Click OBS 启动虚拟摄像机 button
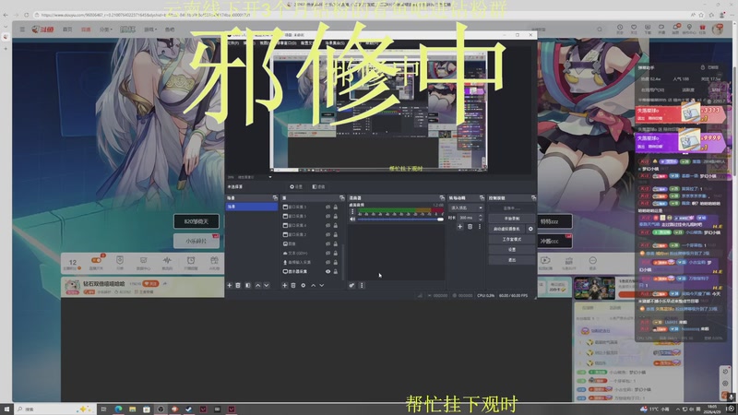This screenshot has width=738, height=415. pyautogui.click(x=506, y=229)
